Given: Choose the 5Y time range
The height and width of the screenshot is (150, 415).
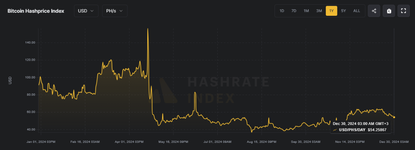Looking at the screenshot, I should (x=343, y=11).
